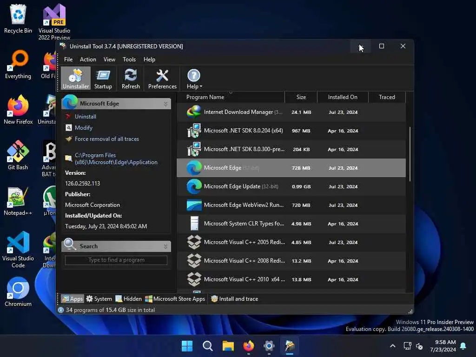Switch to the System tab
The width and height of the screenshot is (476, 357).
99,299
